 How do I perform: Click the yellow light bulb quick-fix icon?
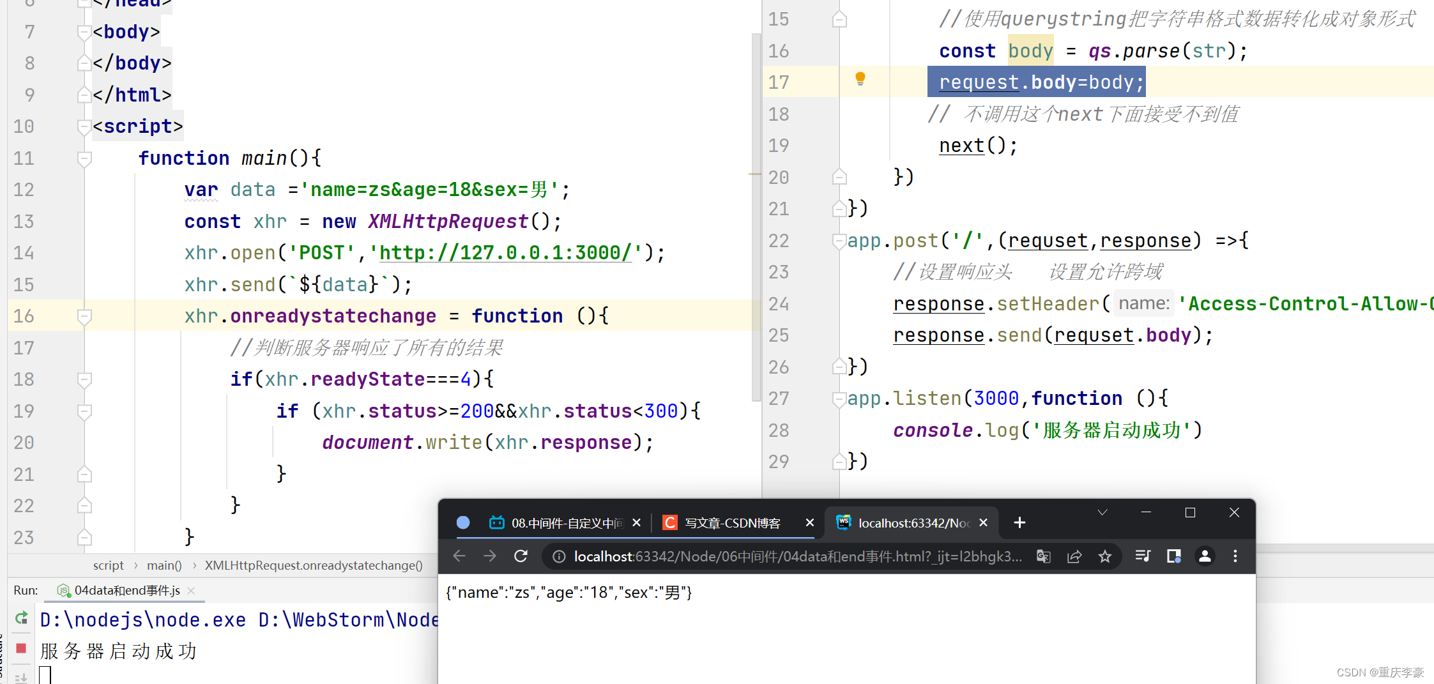click(x=860, y=79)
